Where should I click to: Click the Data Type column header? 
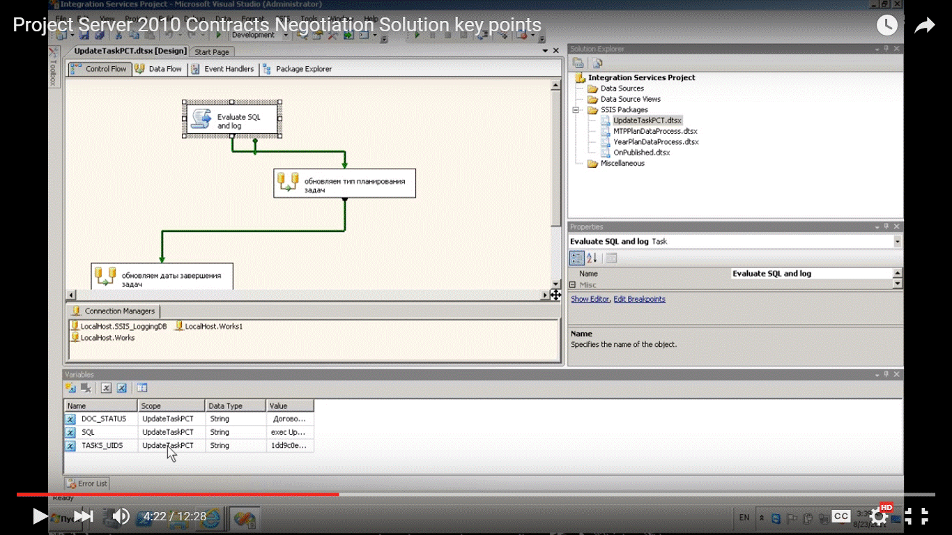pos(236,406)
